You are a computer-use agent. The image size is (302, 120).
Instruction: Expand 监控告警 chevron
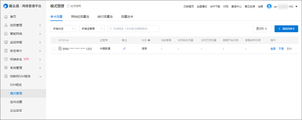[x=40, y=42]
